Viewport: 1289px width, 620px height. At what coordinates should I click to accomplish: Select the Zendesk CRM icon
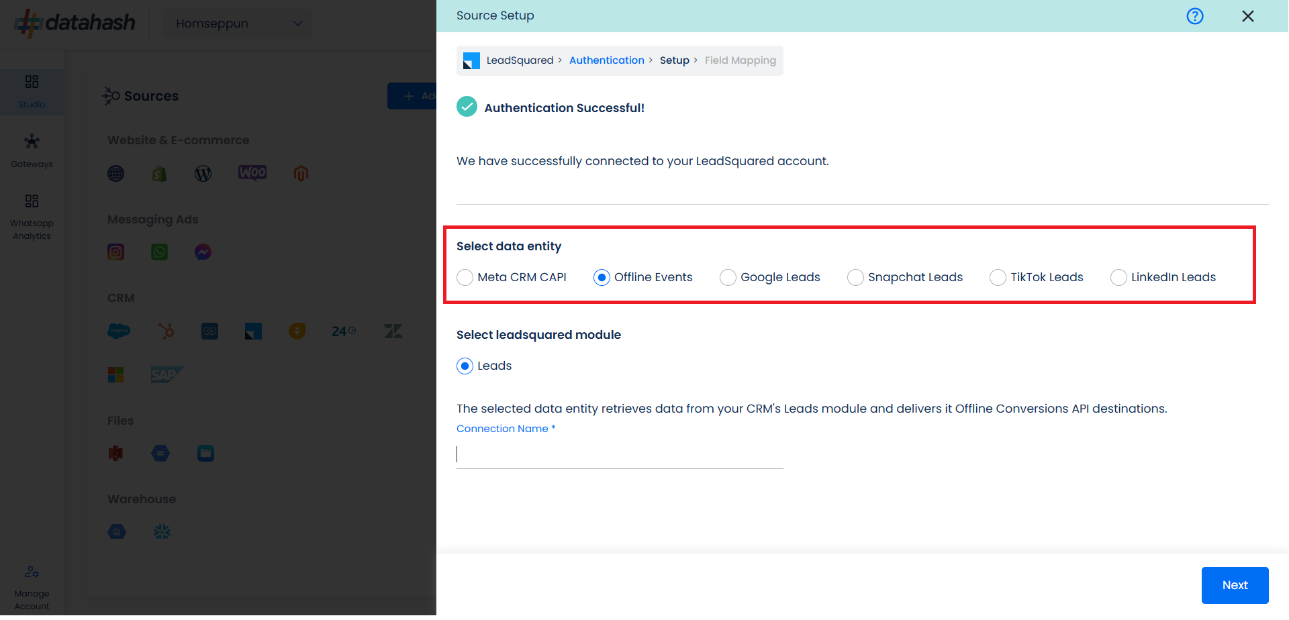[393, 331]
